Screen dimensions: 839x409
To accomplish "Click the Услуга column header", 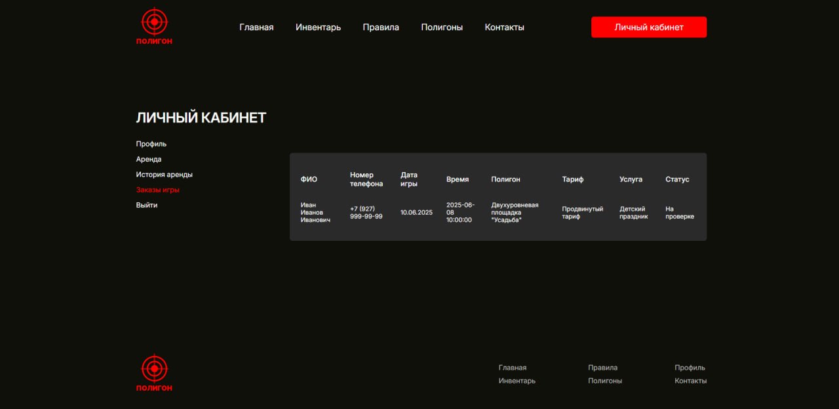I will point(631,179).
